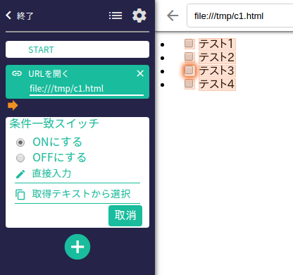Select the OFFにする radio button
This screenshot has width=293, height=275.
(20, 158)
